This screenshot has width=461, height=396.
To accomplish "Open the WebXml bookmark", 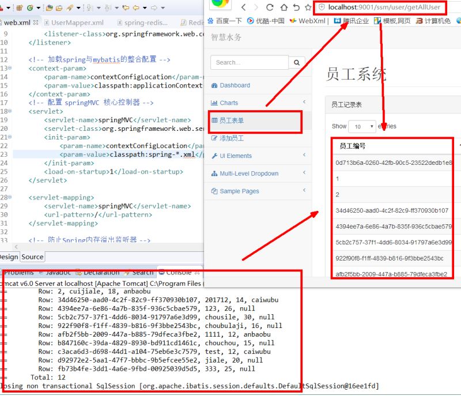I will (308, 21).
